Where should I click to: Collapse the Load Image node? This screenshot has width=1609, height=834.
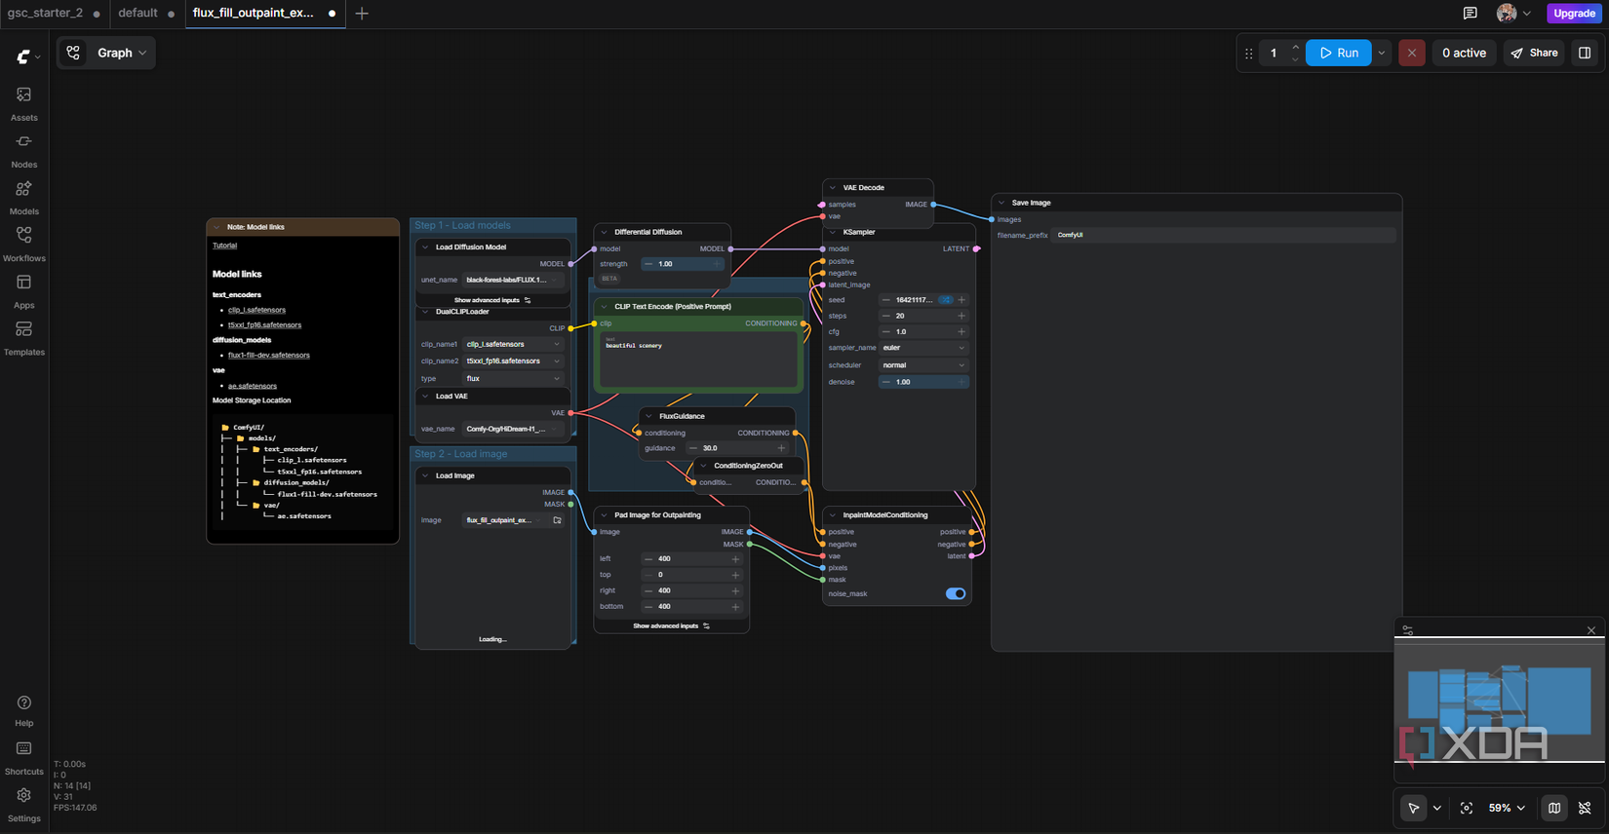tap(425, 475)
